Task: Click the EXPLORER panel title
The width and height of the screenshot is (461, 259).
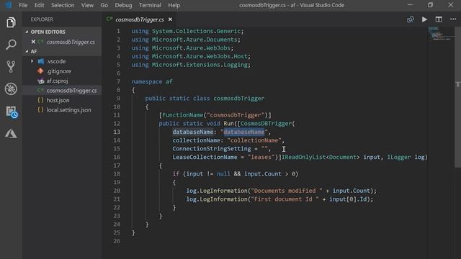Action: 42,19
